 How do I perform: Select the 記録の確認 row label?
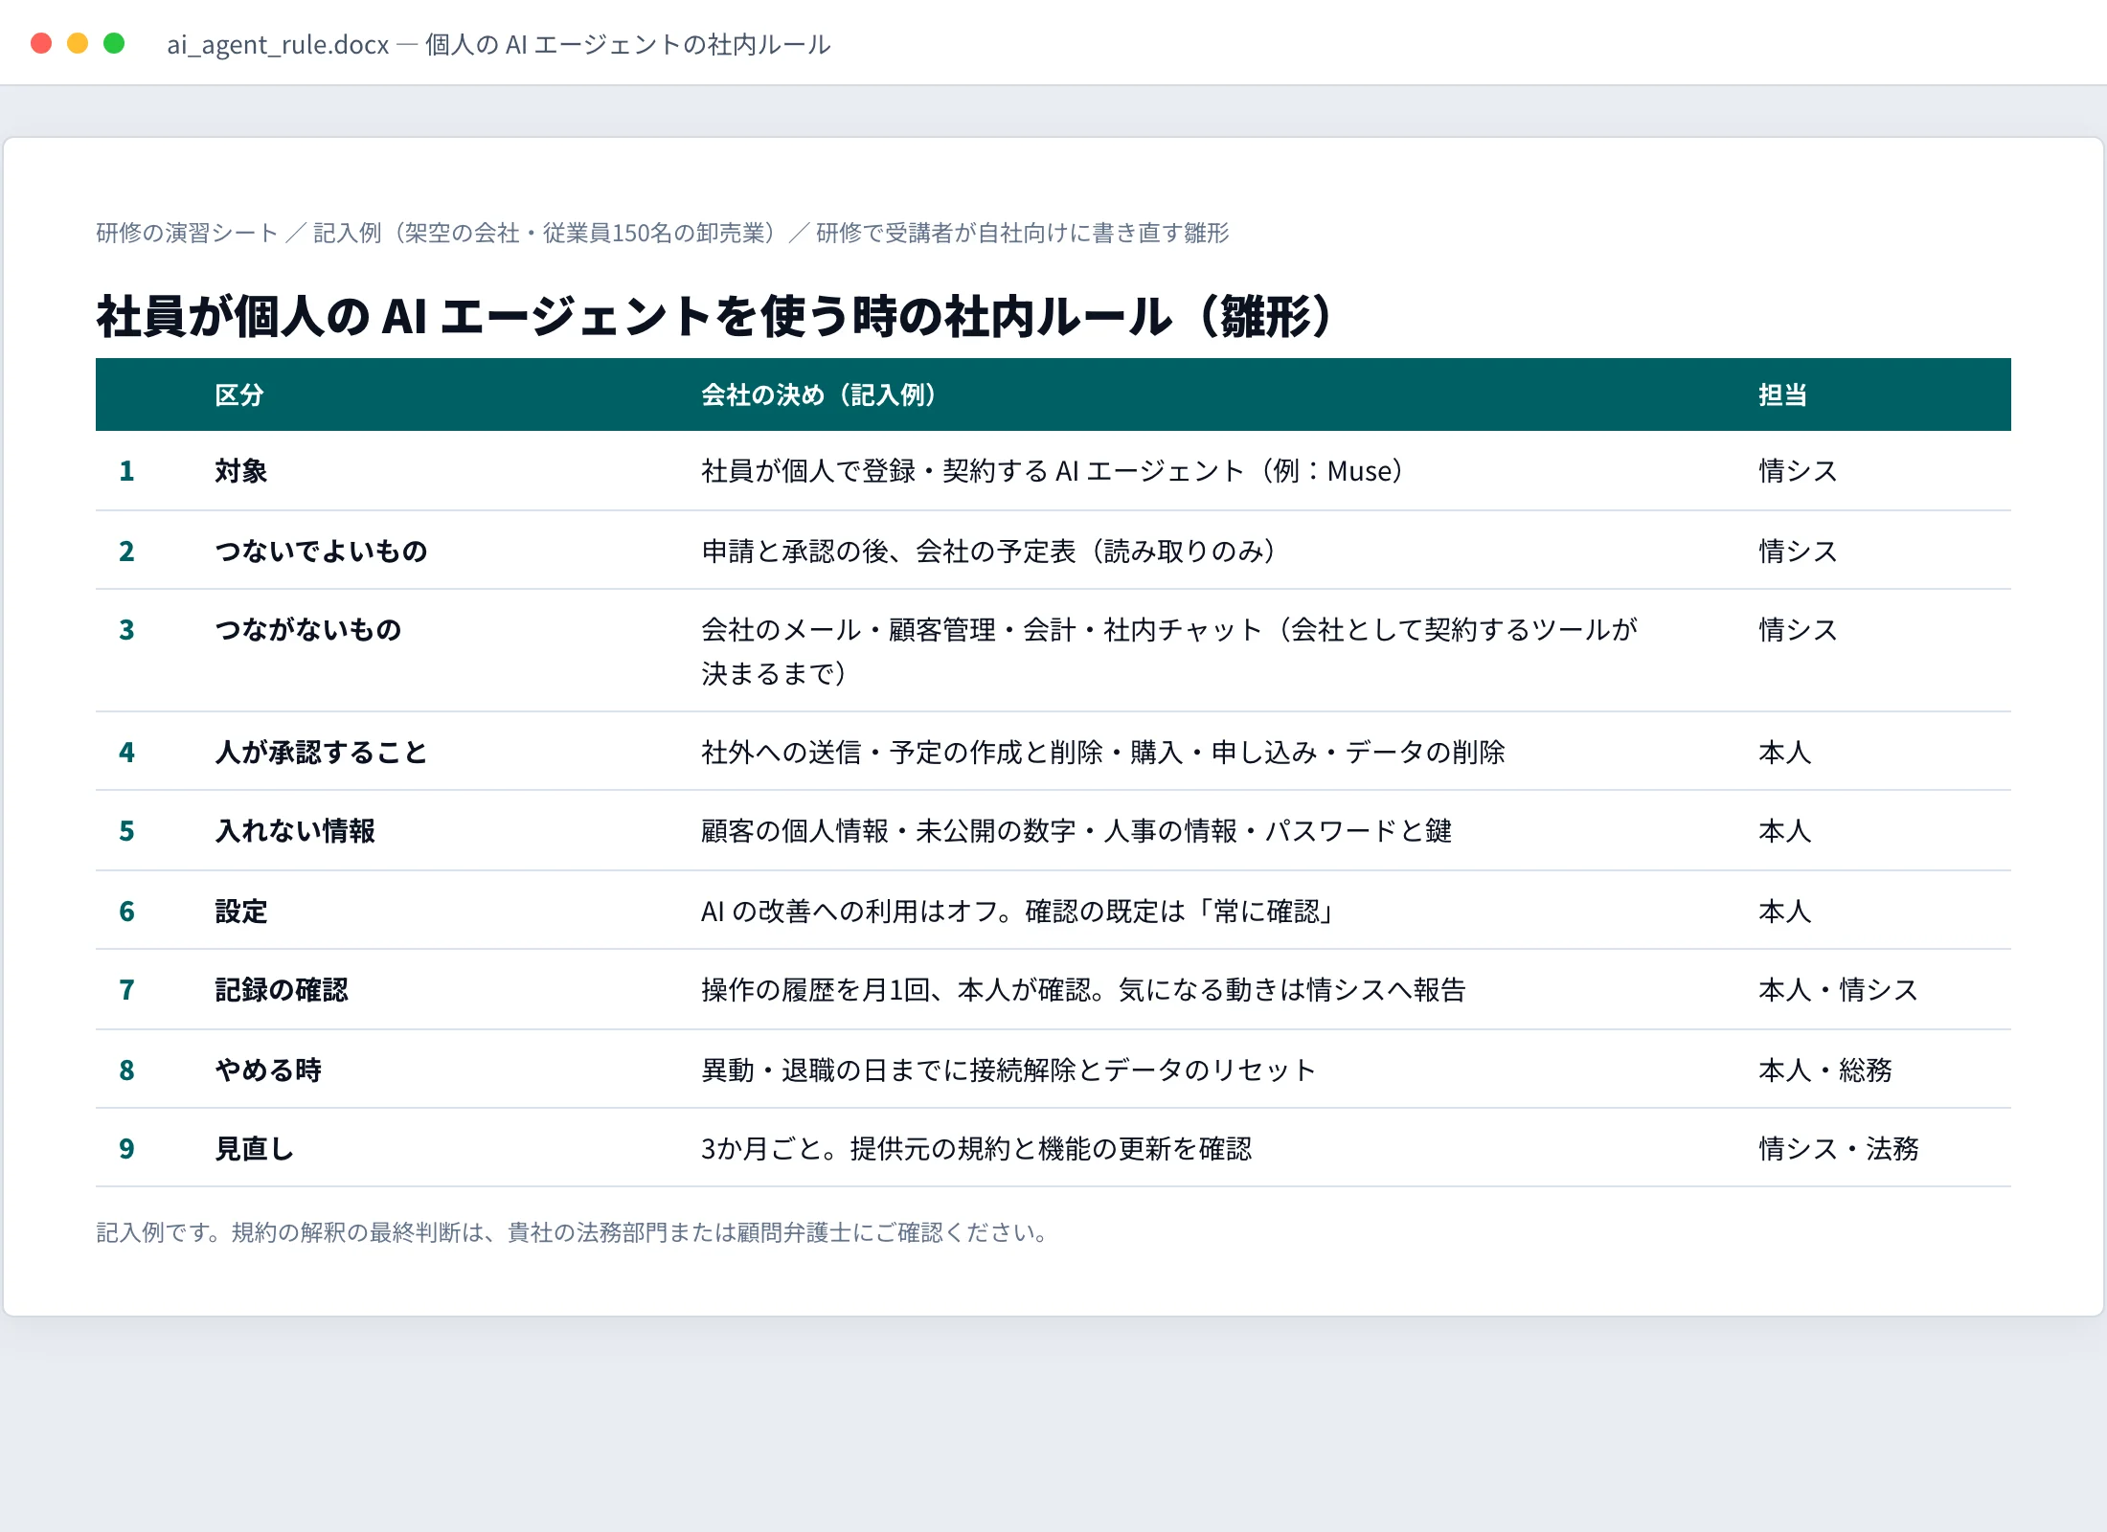click(282, 989)
